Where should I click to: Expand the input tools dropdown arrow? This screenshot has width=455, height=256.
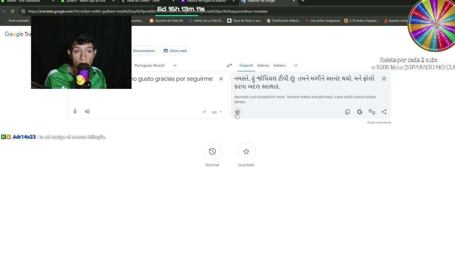click(x=221, y=112)
